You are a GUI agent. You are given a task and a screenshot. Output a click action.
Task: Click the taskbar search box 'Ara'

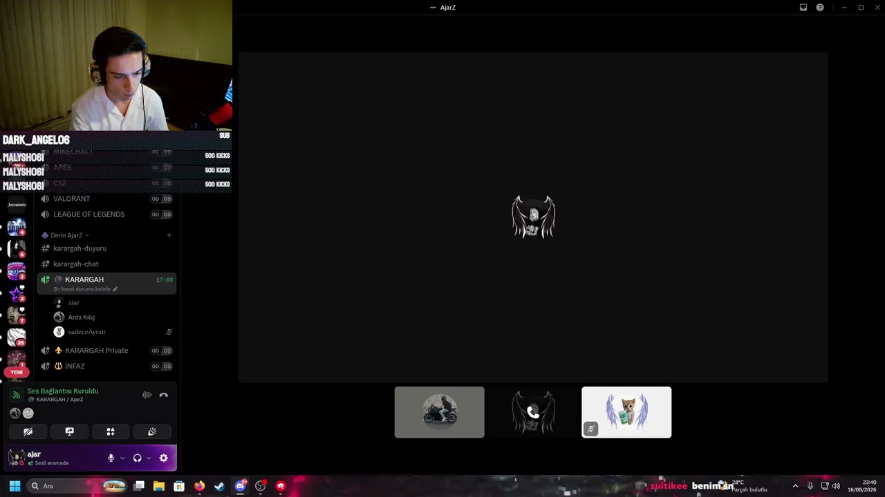tap(77, 486)
